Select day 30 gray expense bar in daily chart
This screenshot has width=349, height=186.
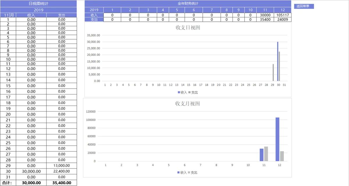point(279,67)
